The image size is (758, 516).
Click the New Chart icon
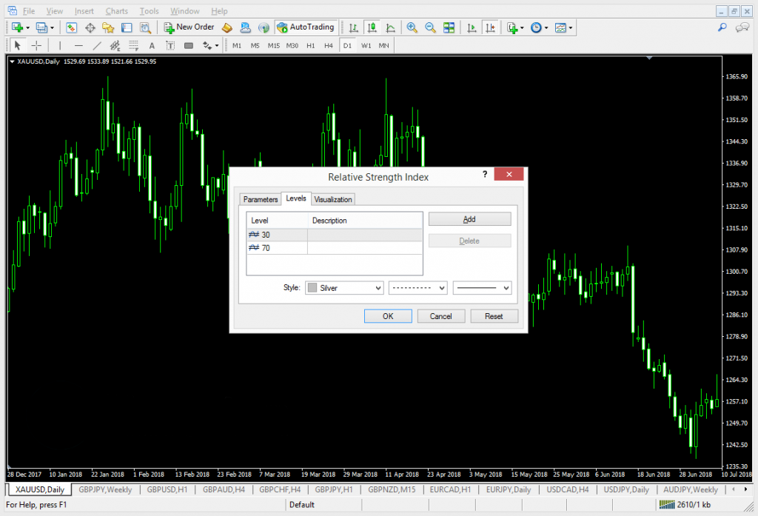[x=17, y=27]
